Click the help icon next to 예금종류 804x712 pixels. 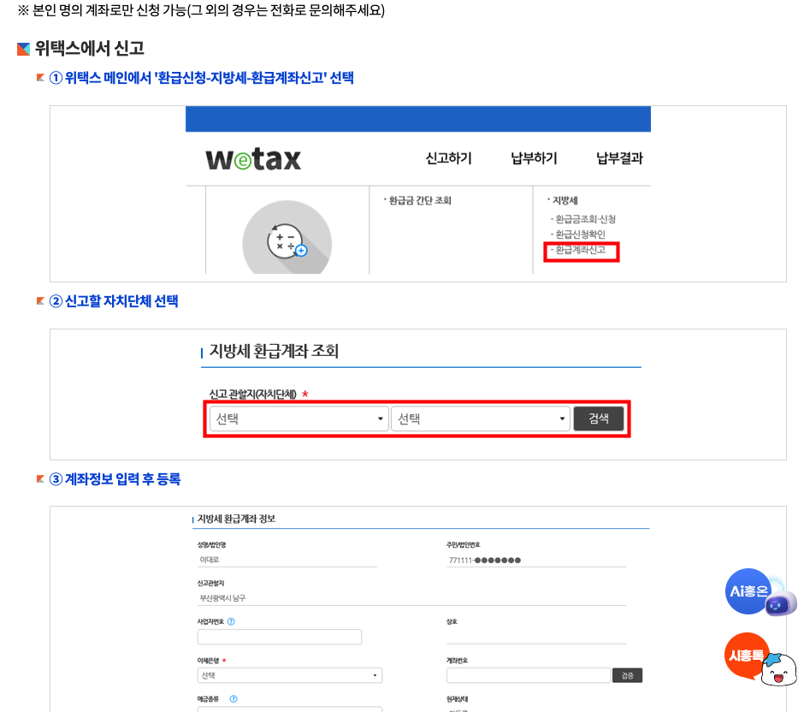(234, 698)
